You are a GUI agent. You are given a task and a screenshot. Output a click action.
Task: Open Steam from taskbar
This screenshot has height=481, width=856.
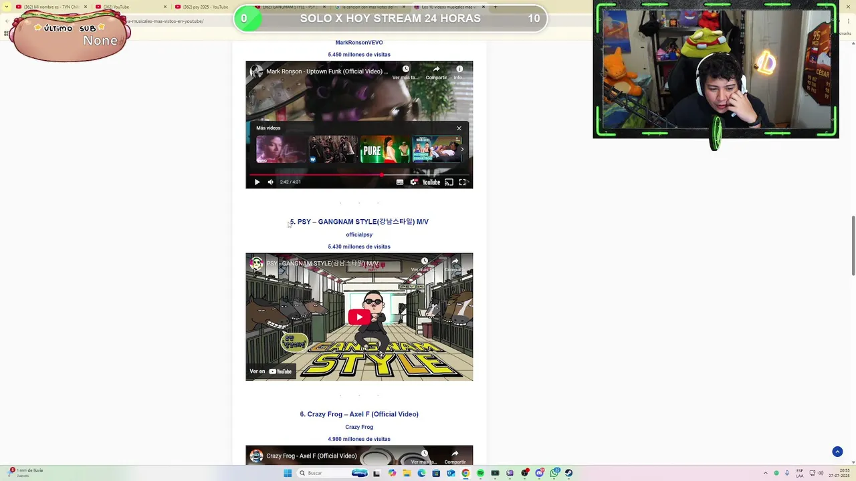pyautogui.click(x=569, y=473)
